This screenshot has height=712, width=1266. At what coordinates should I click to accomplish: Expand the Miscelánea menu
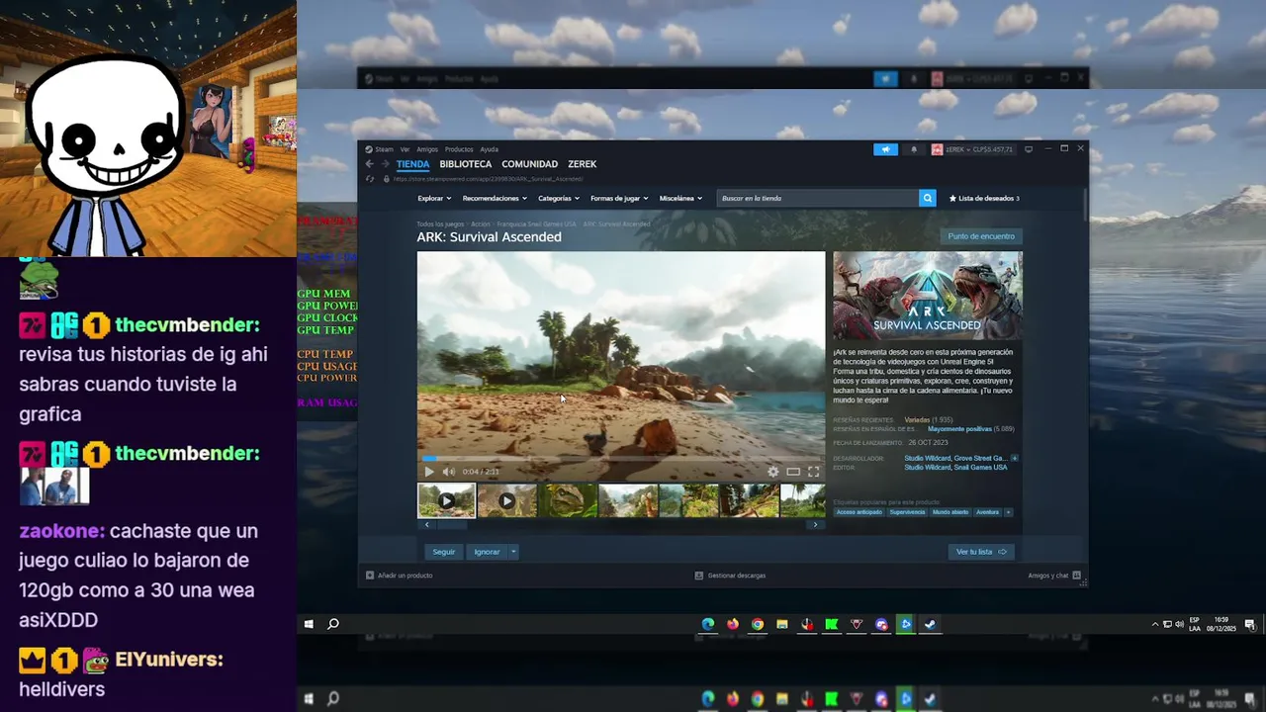tap(680, 198)
